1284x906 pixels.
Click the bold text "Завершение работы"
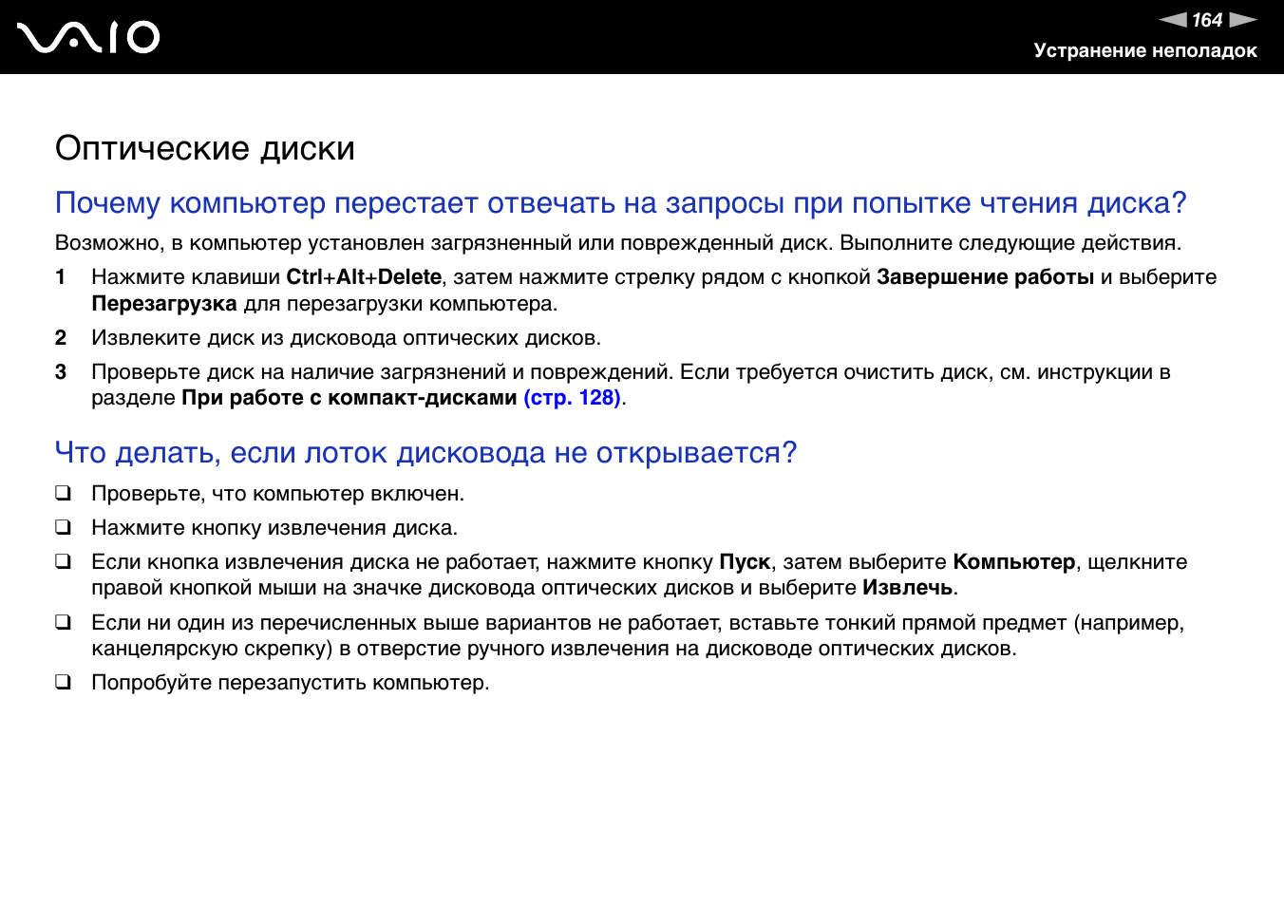pyautogui.click(x=985, y=277)
